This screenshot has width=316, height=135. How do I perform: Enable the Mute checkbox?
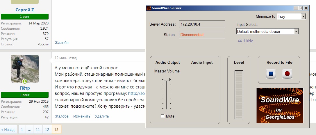(x=163, y=116)
